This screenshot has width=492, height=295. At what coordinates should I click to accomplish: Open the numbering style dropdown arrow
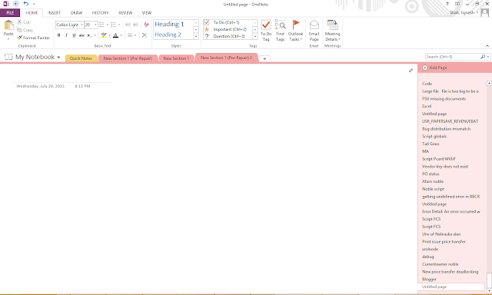click(x=119, y=25)
